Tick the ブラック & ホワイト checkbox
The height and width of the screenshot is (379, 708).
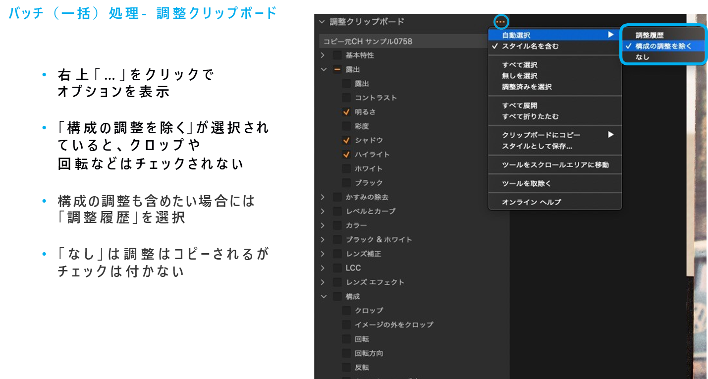pos(337,239)
